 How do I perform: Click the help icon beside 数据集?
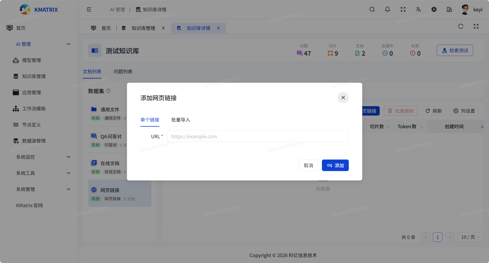(x=108, y=91)
